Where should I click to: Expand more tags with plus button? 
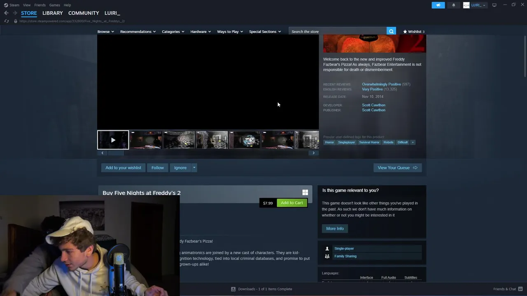(413, 142)
